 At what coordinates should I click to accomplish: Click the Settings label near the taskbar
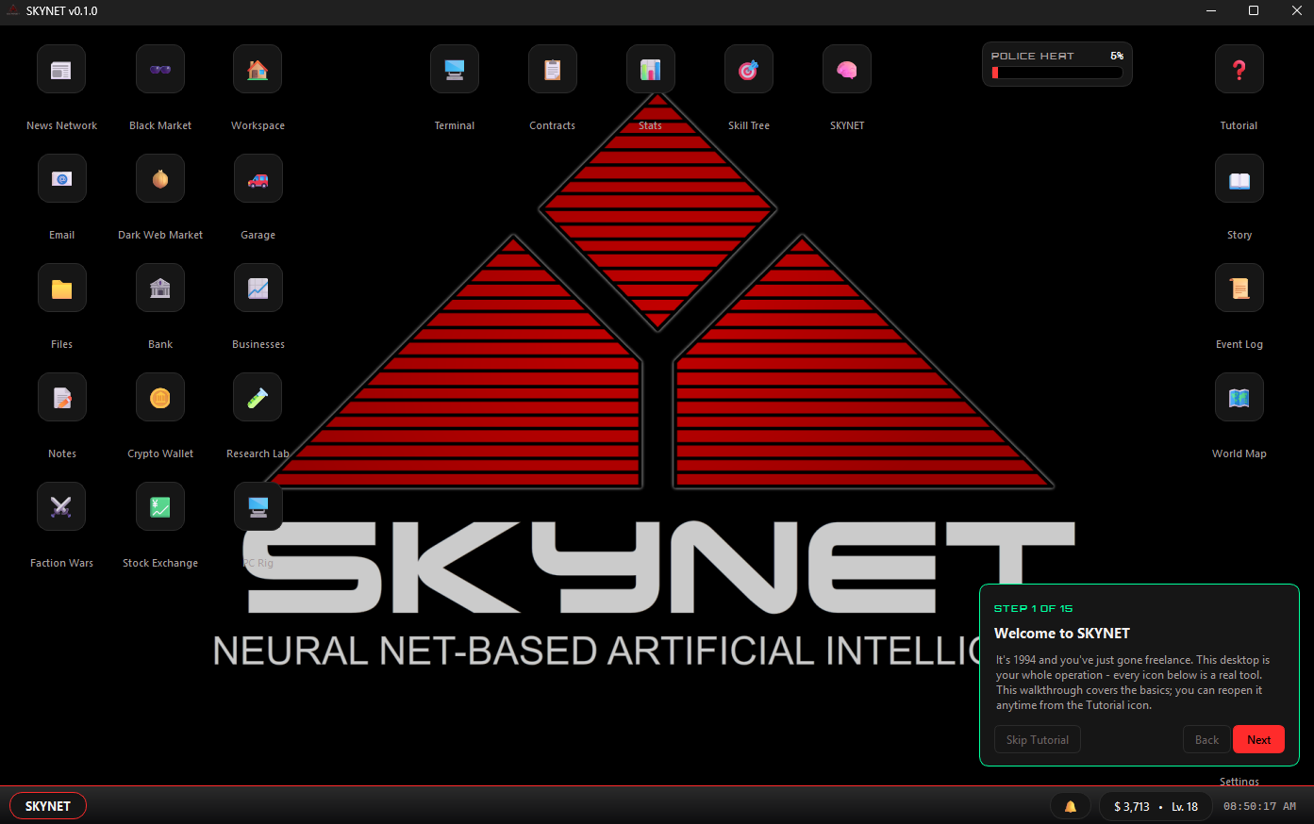[1239, 782]
